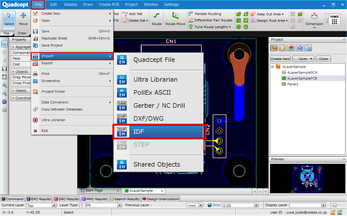Close the Start Page document tab
347x216 pixels.
click(x=118, y=191)
